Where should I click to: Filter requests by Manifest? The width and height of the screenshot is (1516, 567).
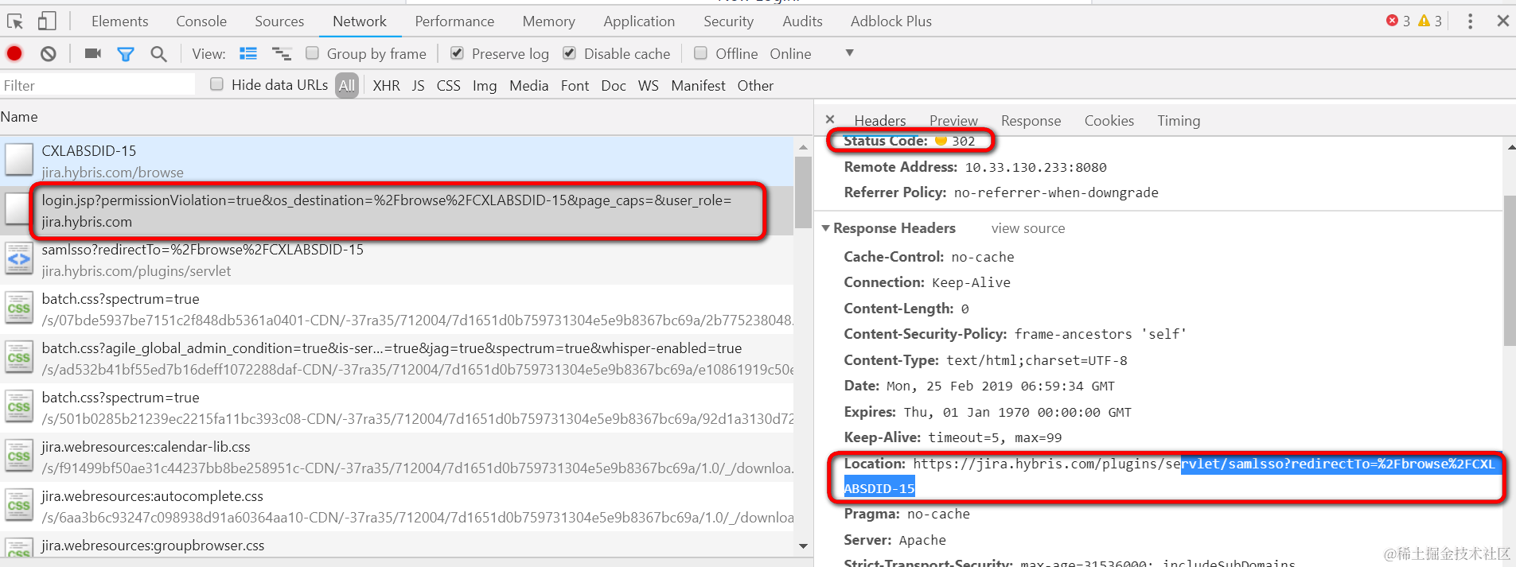[698, 85]
